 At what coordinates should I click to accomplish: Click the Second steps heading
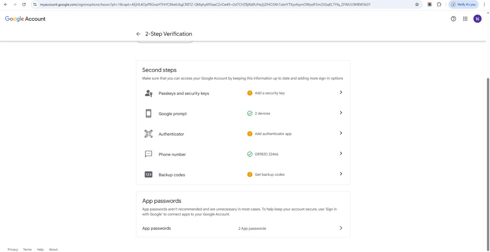click(159, 70)
